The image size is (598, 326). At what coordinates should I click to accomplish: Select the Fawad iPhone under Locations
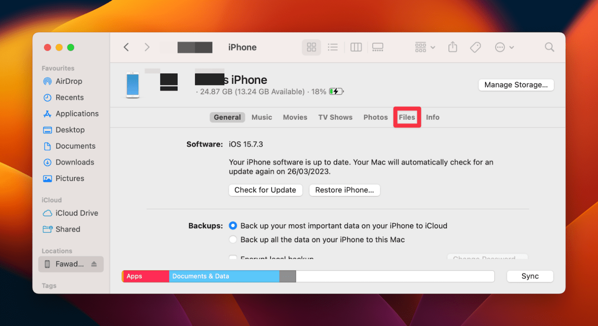(71, 264)
